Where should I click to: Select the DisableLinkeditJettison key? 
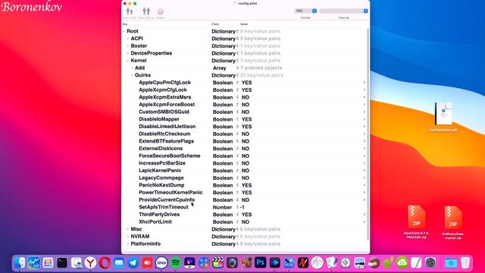[x=167, y=127]
